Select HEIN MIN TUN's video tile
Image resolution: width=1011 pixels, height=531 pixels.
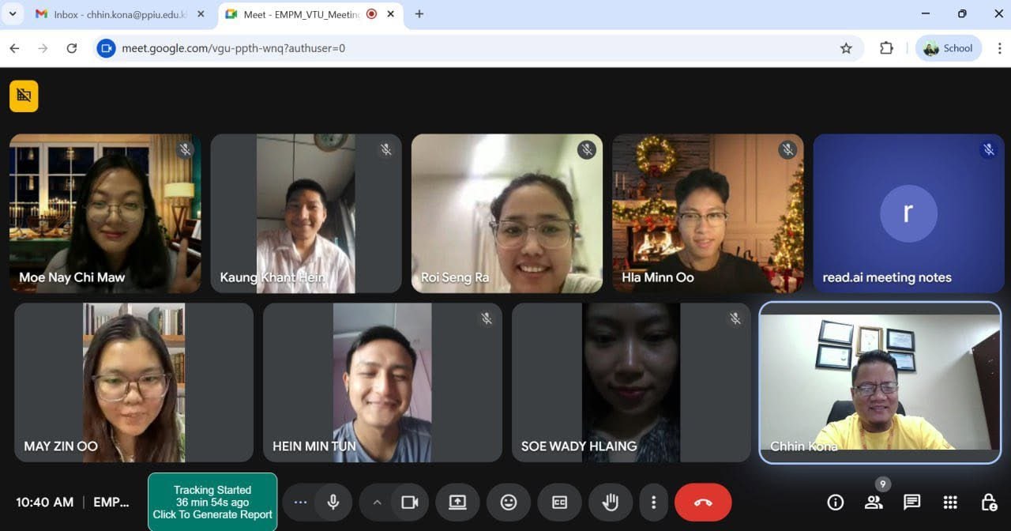click(382, 382)
